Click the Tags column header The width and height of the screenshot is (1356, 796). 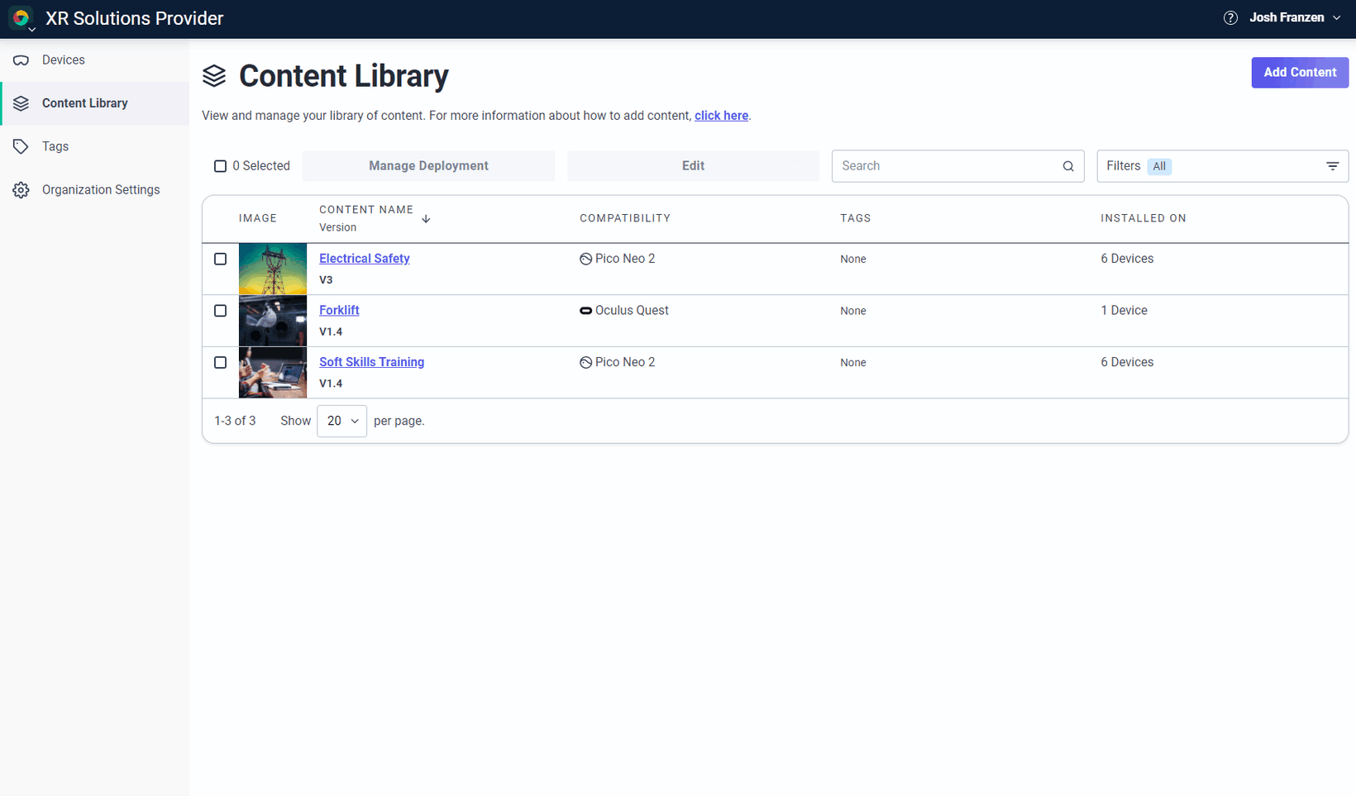856,218
